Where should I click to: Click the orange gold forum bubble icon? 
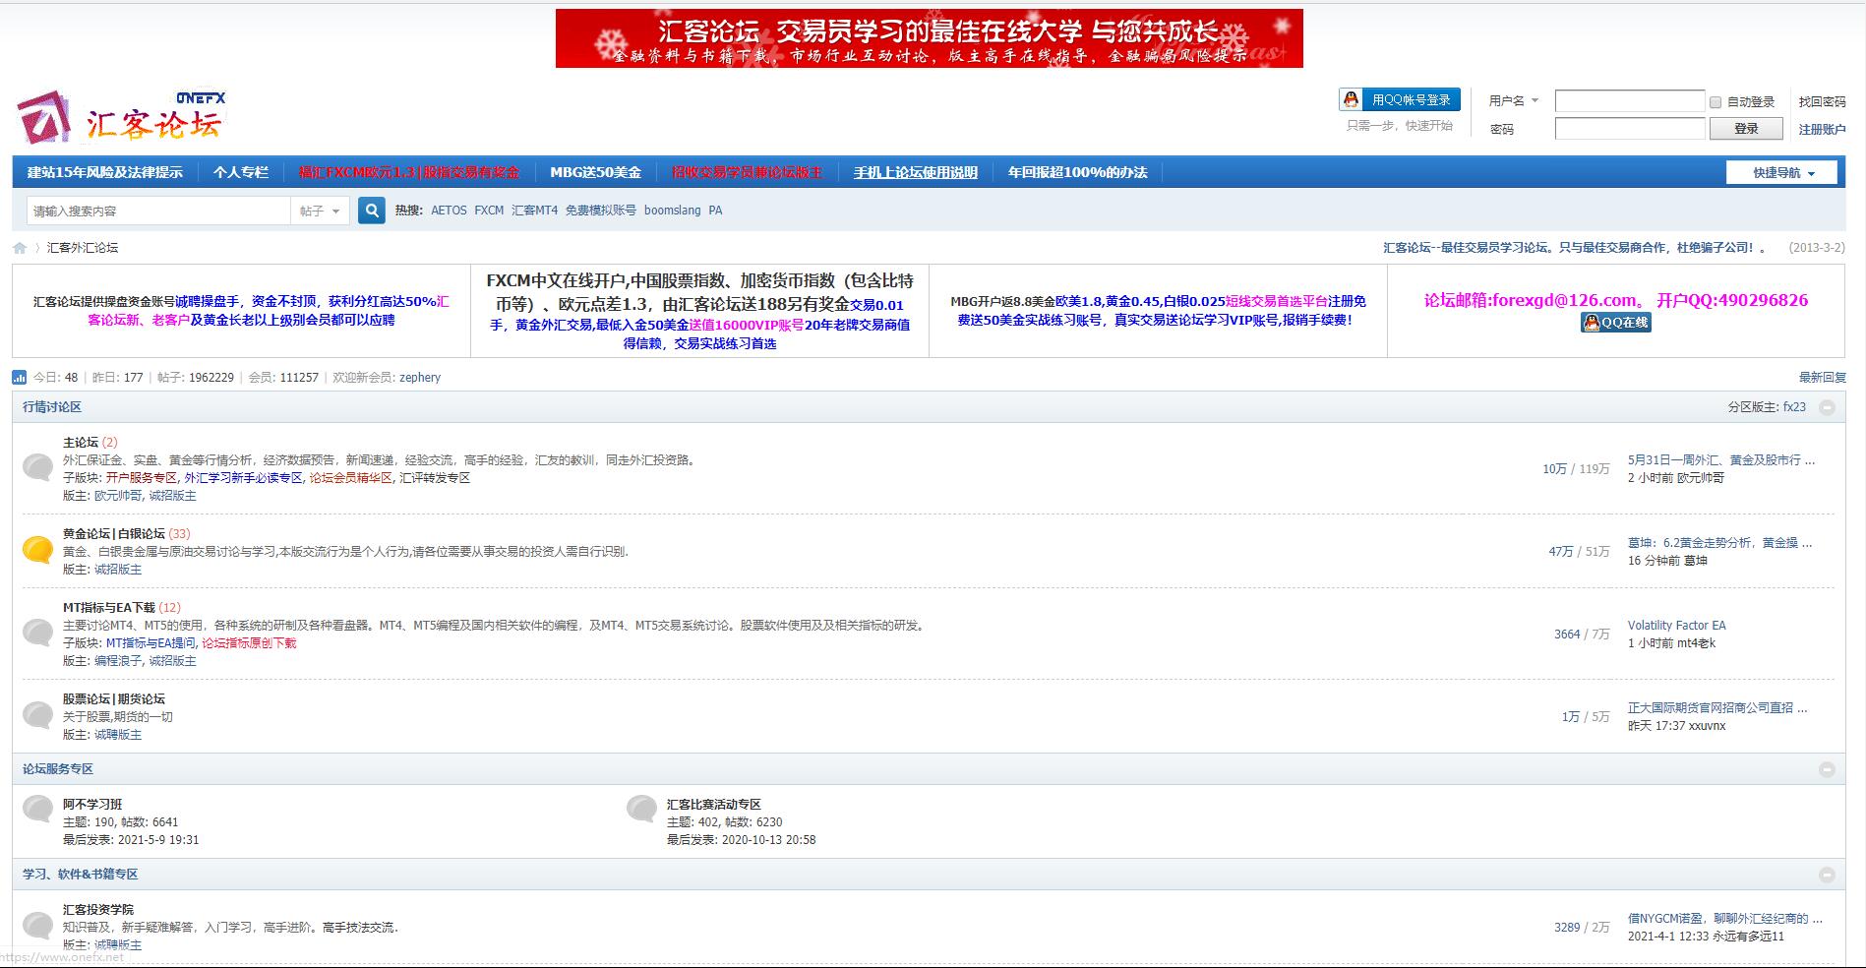pos(37,550)
